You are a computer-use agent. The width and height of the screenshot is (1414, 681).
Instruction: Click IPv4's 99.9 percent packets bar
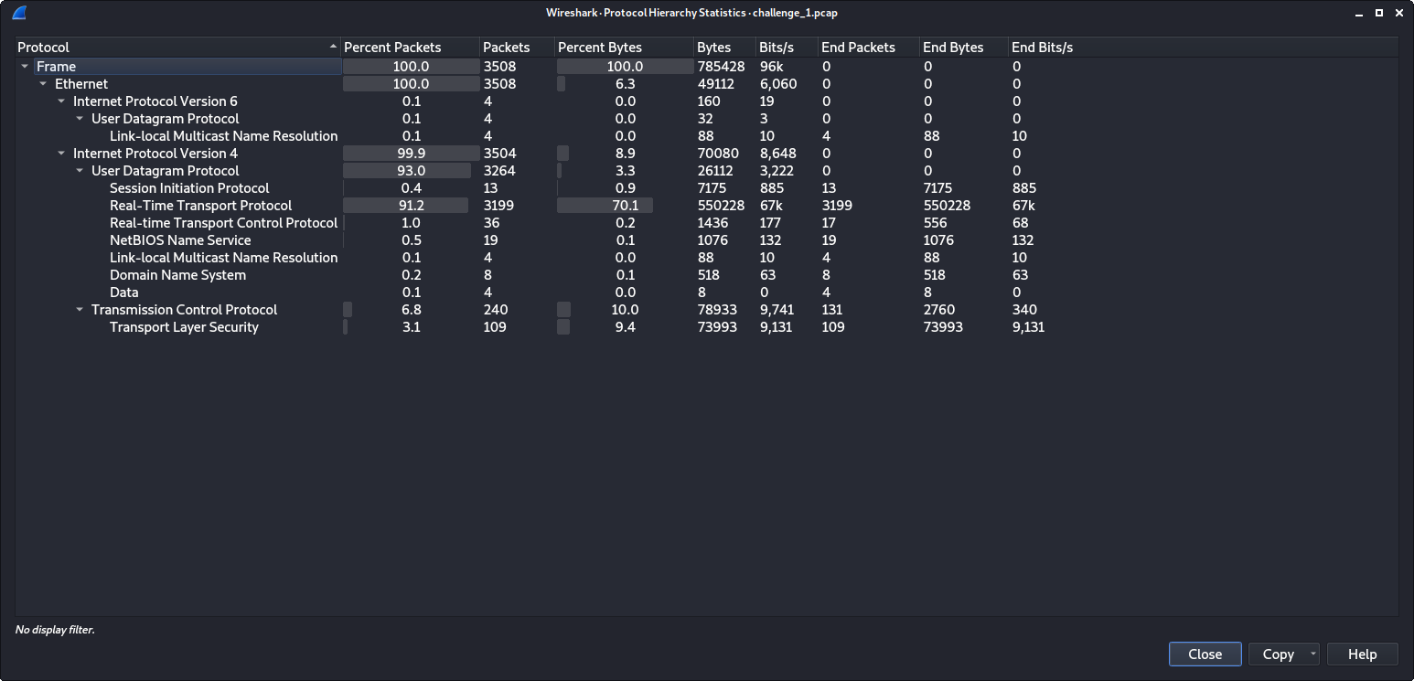click(x=411, y=154)
